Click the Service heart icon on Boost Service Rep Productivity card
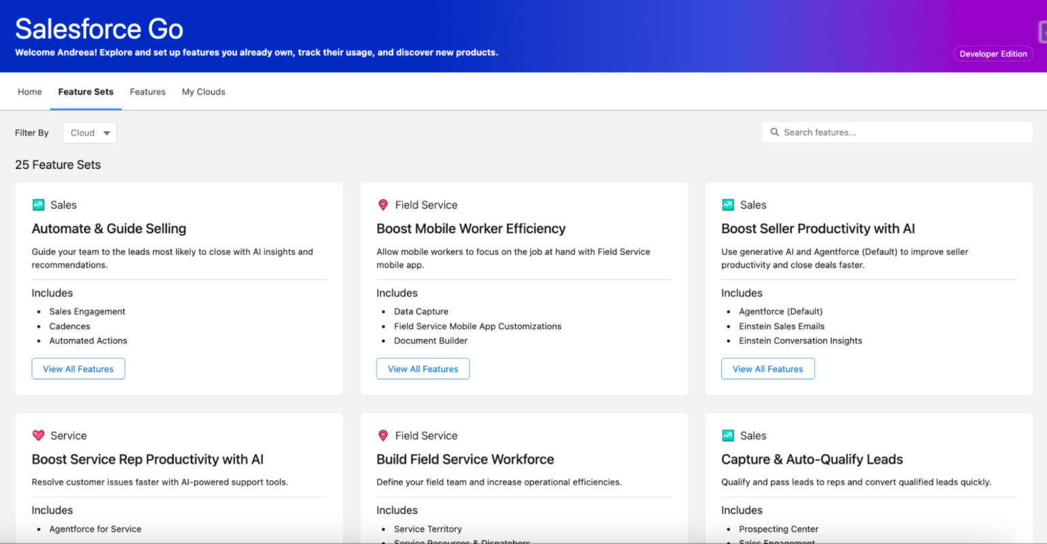This screenshot has width=1047, height=544. (x=38, y=436)
